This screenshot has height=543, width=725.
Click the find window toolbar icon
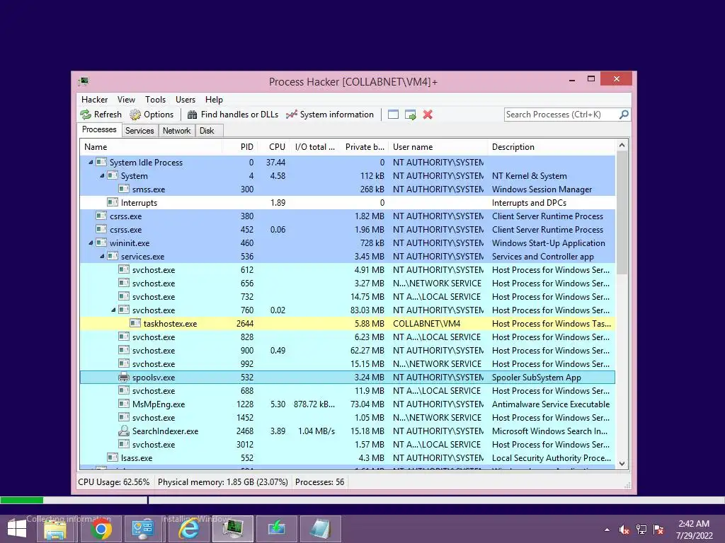(393, 115)
